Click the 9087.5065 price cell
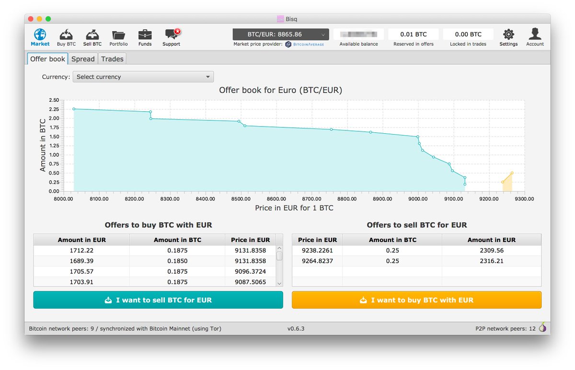Viewport: 575px width, 370px height. [250, 282]
